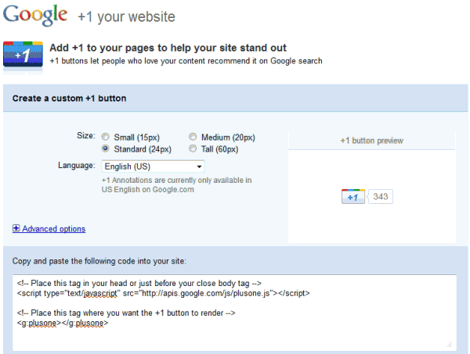Open the Language dropdown showing English (US)
Image resolution: width=470 pixels, height=354 pixels.
coord(154,166)
